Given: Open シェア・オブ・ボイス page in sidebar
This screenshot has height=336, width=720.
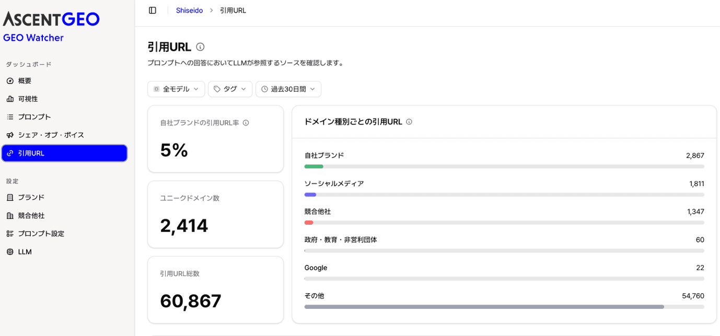Looking at the screenshot, I should click(x=64, y=135).
